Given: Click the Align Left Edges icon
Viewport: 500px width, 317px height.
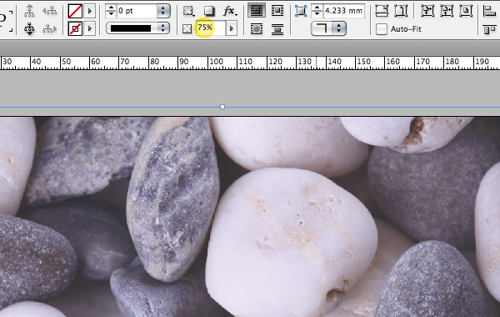Looking at the screenshot, I should coord(489,11).
